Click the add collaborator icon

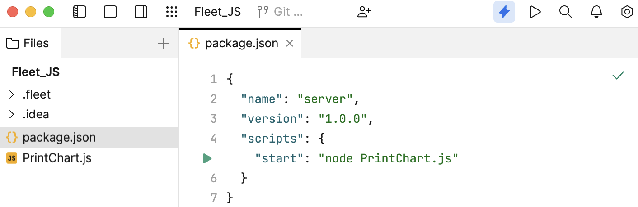click(364, 12)
